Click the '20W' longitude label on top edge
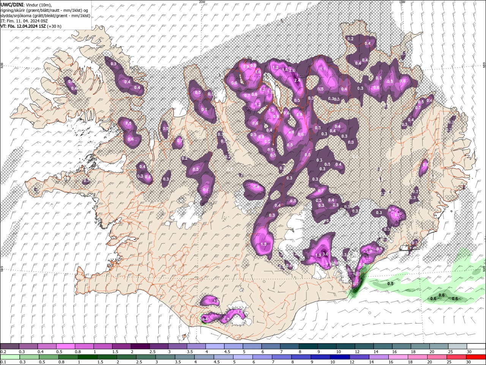 click(202, 2)
